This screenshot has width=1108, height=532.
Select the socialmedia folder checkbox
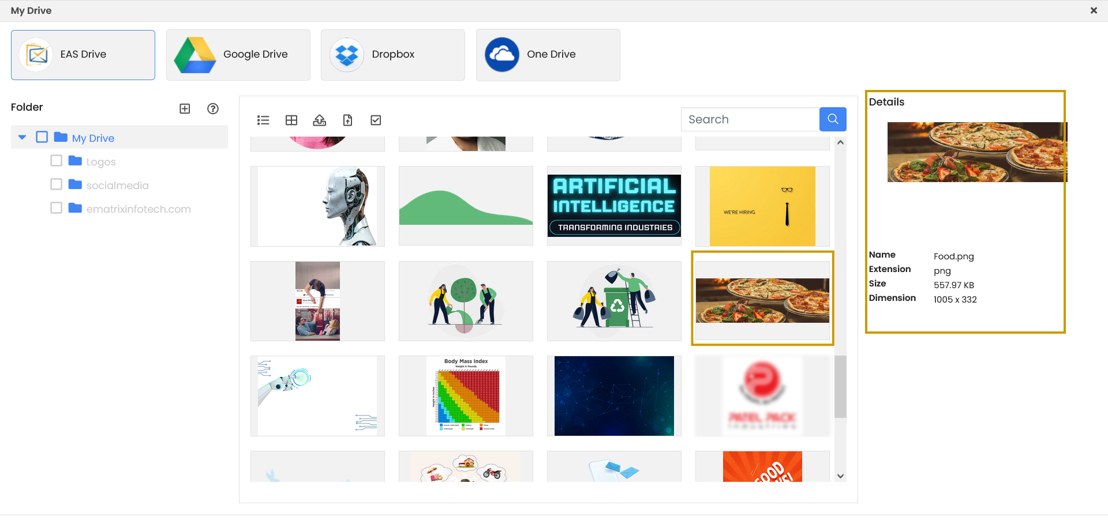[56, 184]
